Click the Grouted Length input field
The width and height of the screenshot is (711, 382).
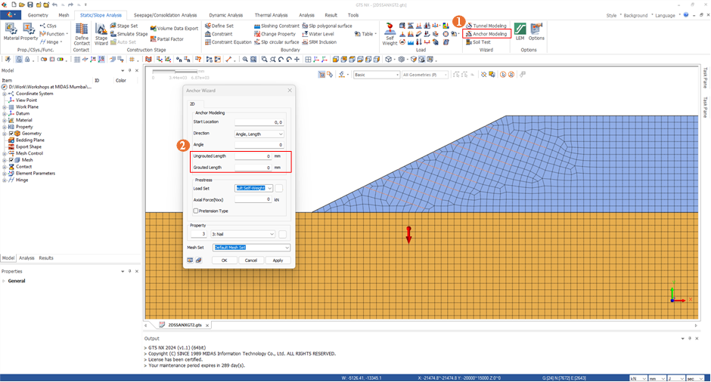coord(253,168)
